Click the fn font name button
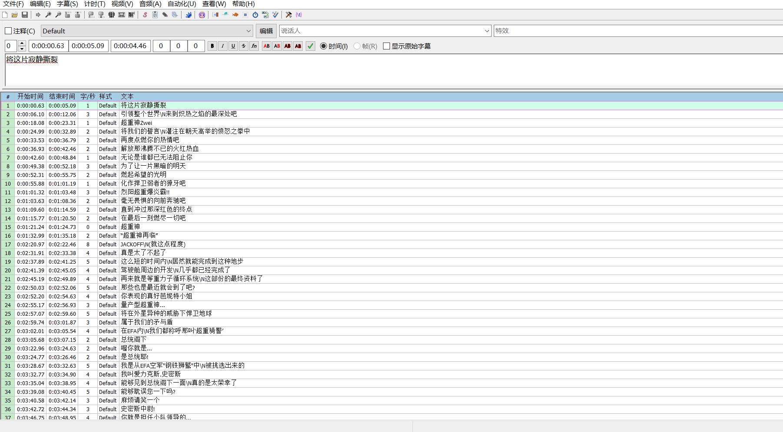Viewport: 783px width, 432px height. tap(254, 46)
